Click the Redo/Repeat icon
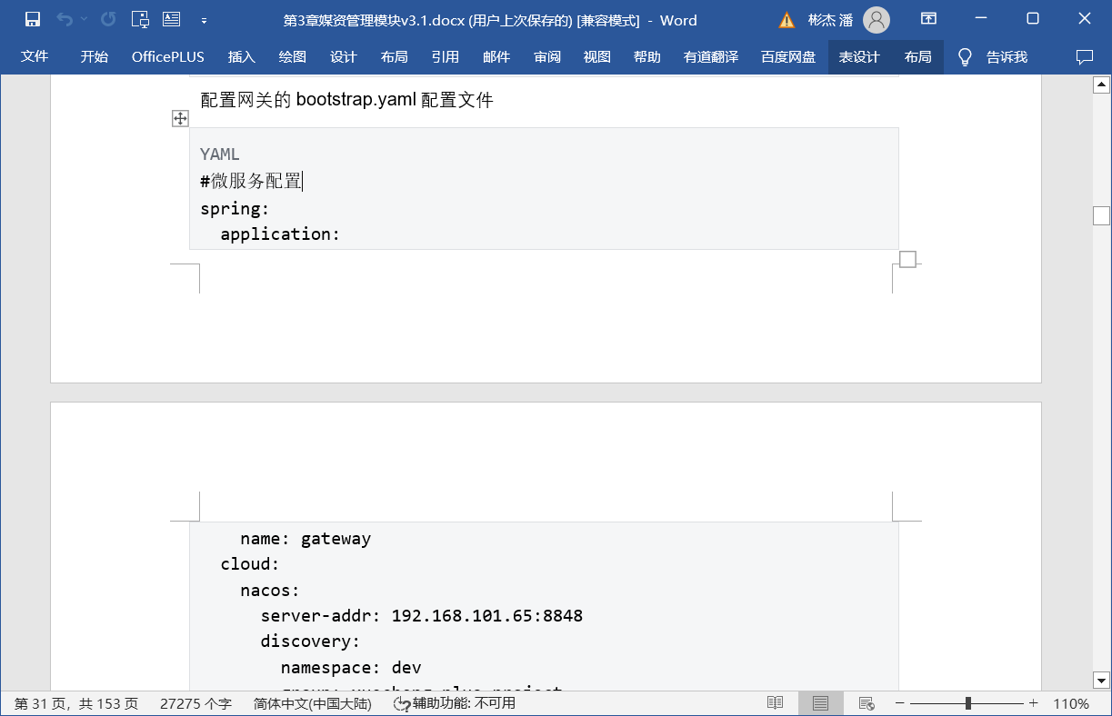1112x716 pixels. 108,19
